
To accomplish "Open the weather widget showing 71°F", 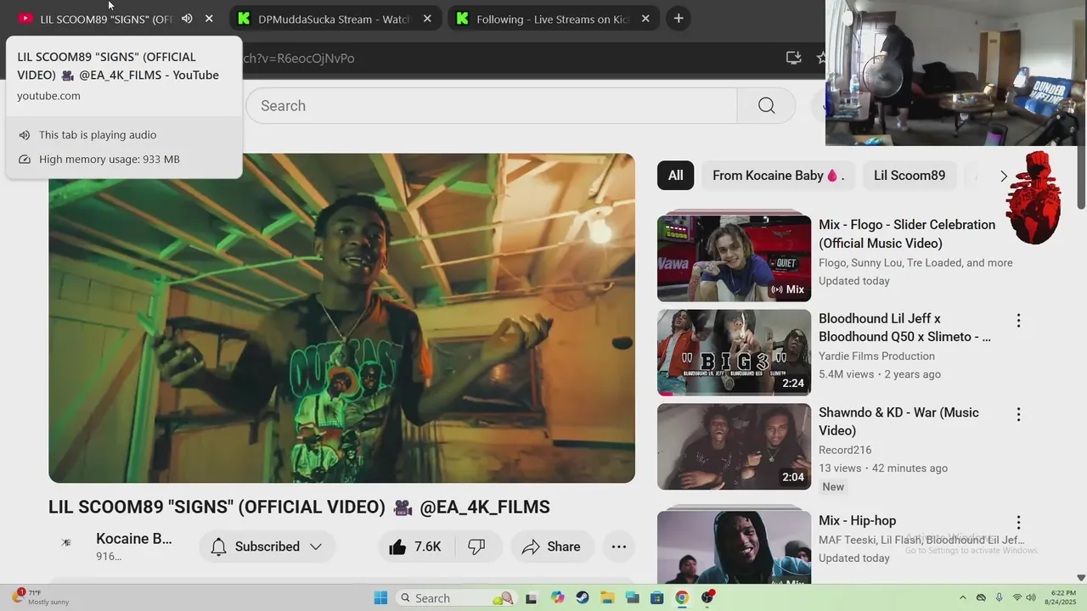I will pos(41,597).
